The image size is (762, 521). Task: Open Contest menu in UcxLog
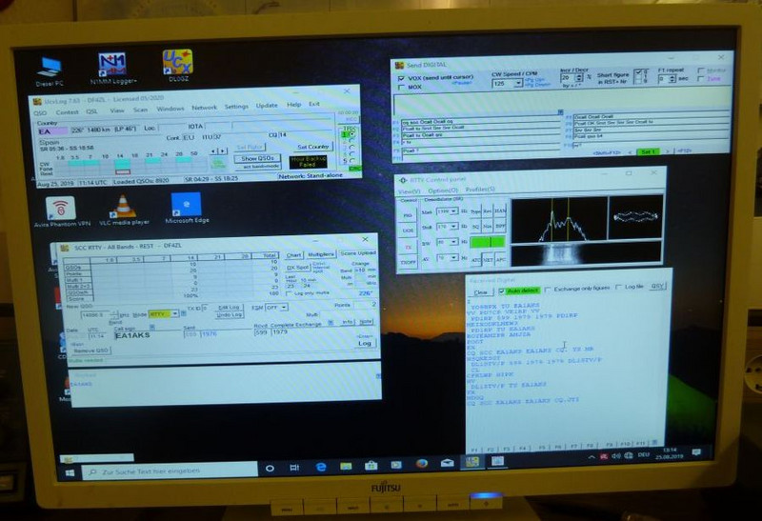[x=67, y=112]
